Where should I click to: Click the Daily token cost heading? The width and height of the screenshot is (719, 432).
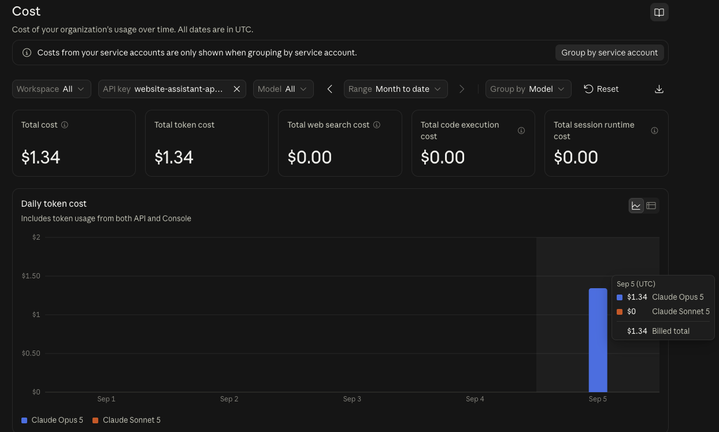[54, 203]
